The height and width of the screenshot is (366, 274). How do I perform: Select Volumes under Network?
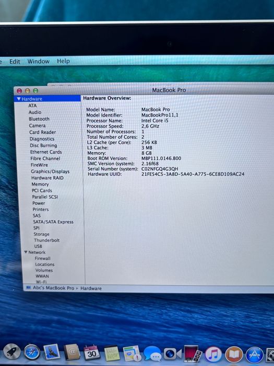coord(44,270)
